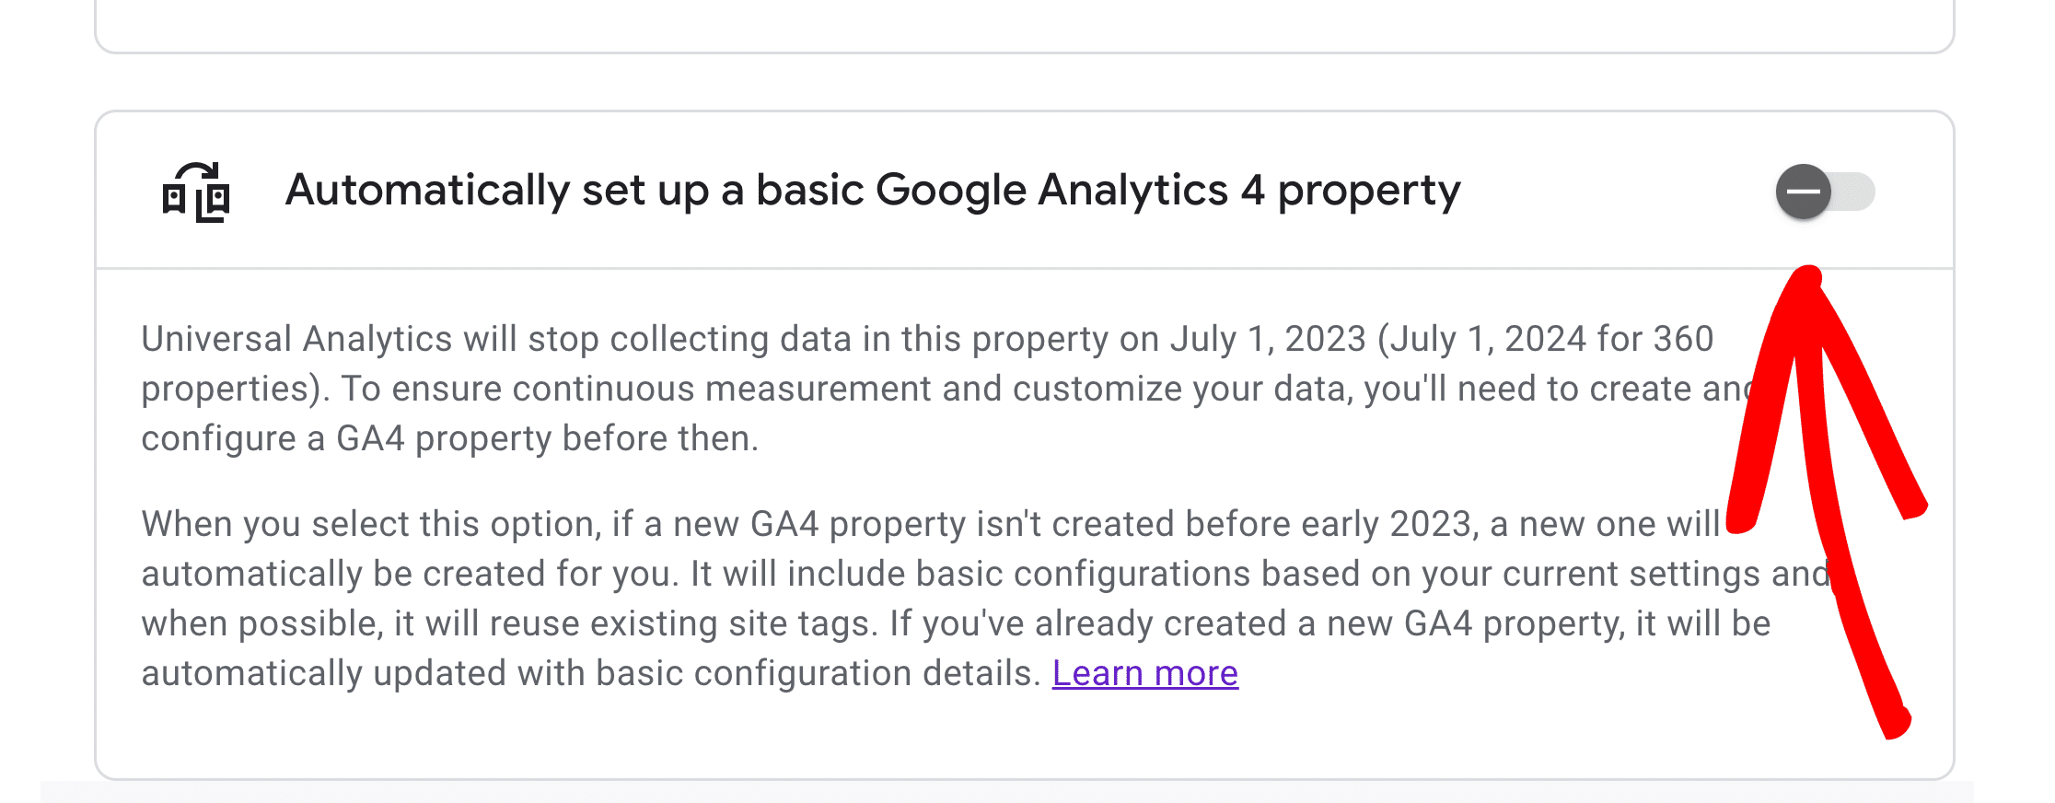This screenshot has height=803, width=2055.
Task: Click the word property in the heading
Action: coord(1369,192)
